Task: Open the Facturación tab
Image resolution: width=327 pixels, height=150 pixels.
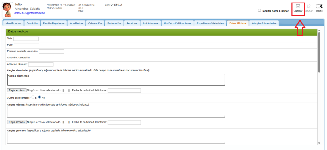Action: pos(114,23)
